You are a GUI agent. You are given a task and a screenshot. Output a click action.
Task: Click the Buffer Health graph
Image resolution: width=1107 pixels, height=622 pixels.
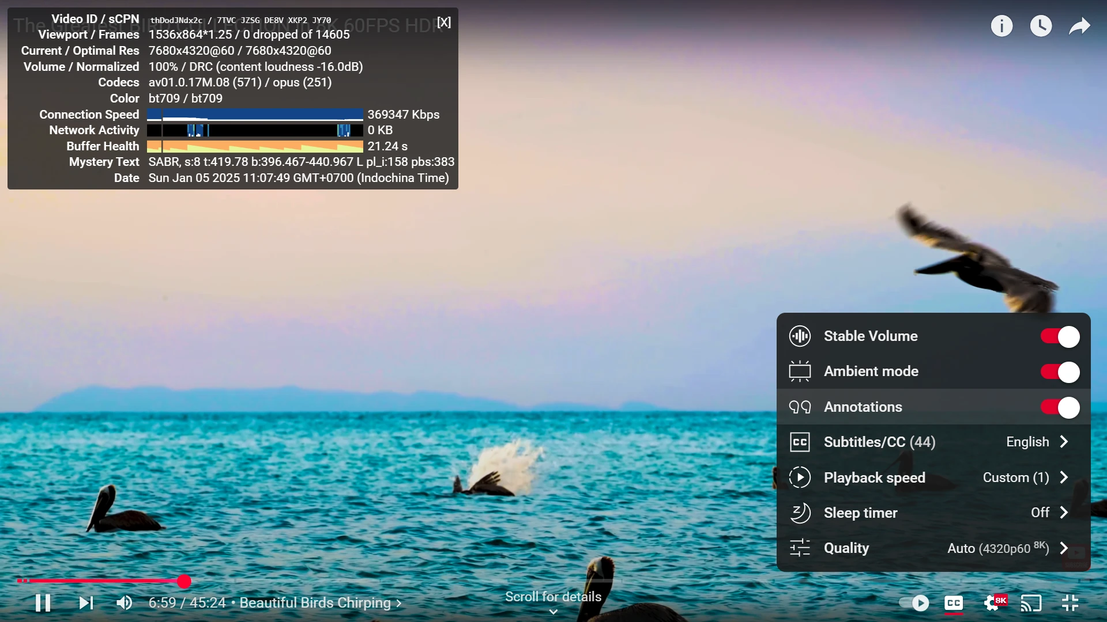255,146
